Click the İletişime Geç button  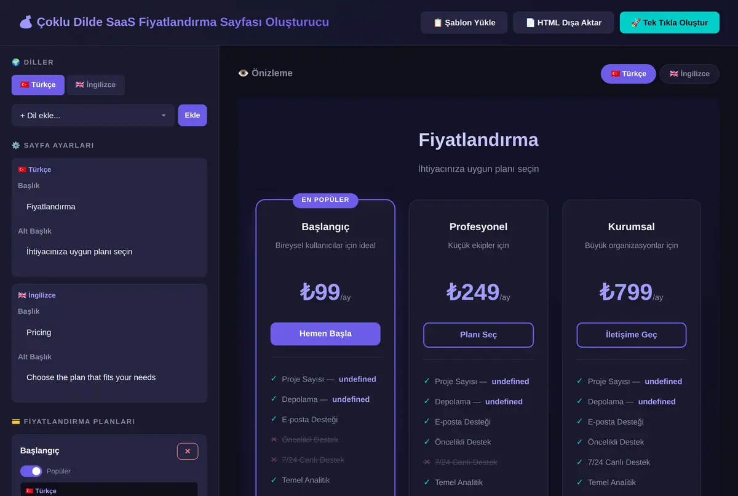click(632, 335)
